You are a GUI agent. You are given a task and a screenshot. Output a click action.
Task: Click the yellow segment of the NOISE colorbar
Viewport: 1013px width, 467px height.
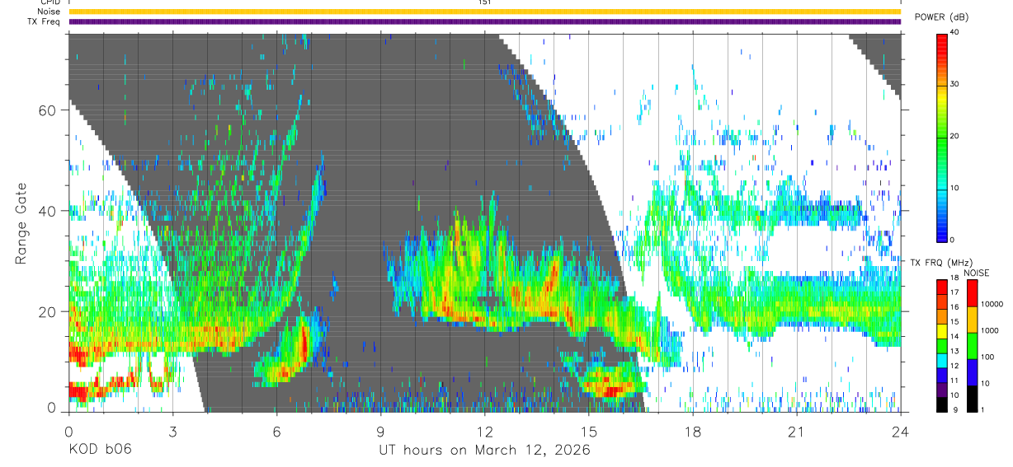972,320
